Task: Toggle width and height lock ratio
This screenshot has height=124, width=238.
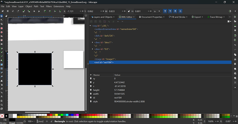Action: point(129,11)
